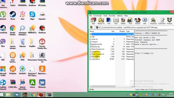
Task: Open the Find binoculars tool
Action: point(130,21)
